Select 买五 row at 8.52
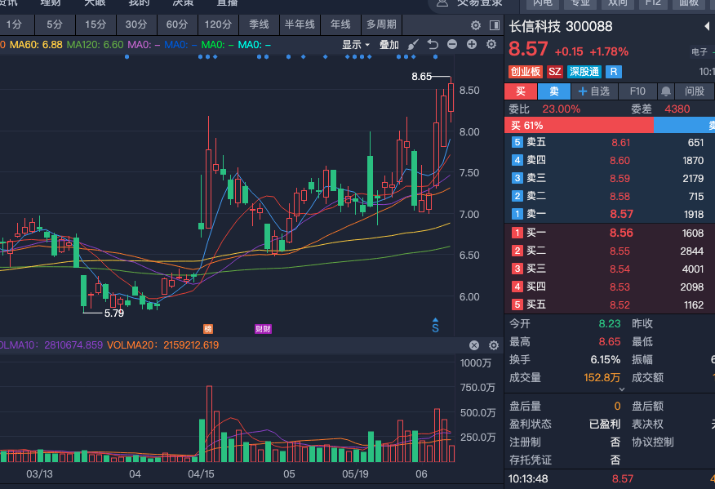The width and height of the screenshot is (715, 489). 610,305
